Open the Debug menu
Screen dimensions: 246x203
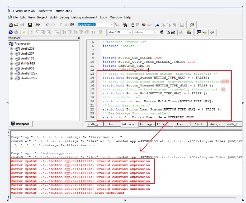64,17
